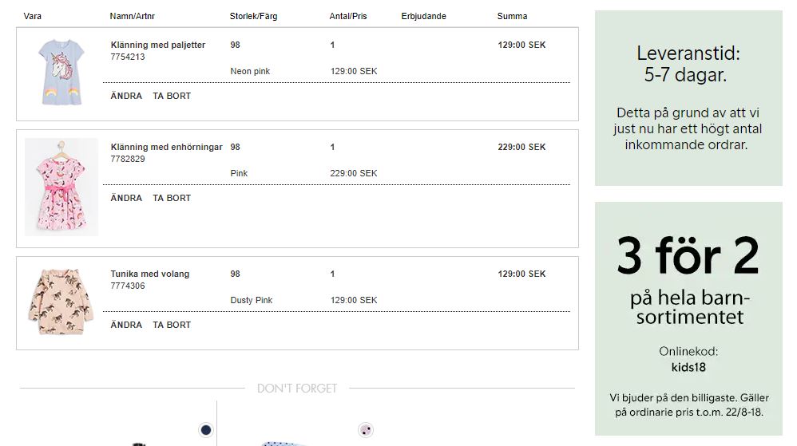Open the Klänning med paljetter product name

click(158, 45)
